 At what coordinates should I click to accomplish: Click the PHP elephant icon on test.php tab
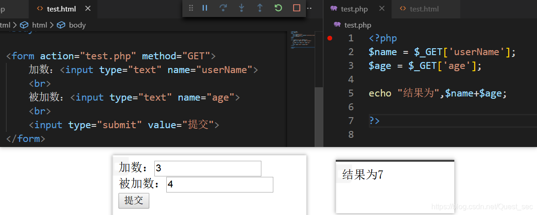[x=334, y=9]
